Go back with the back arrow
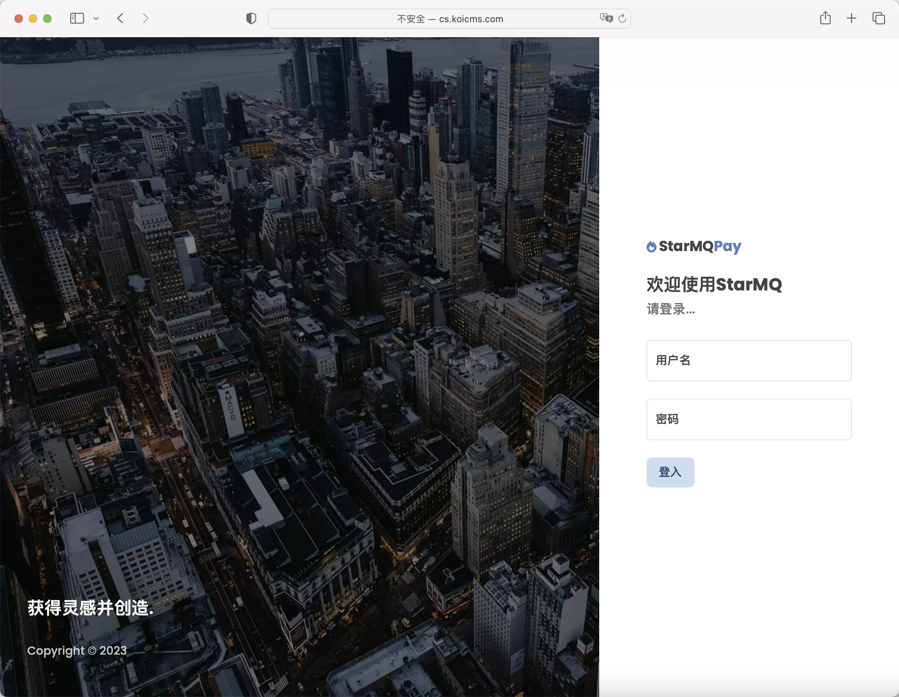 [x=120, y=19]
